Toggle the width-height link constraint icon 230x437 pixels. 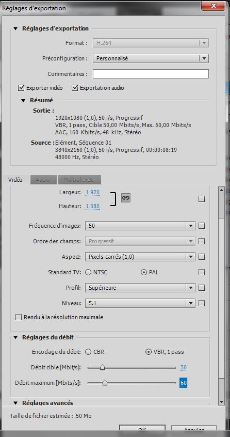[x=126, y=198]
